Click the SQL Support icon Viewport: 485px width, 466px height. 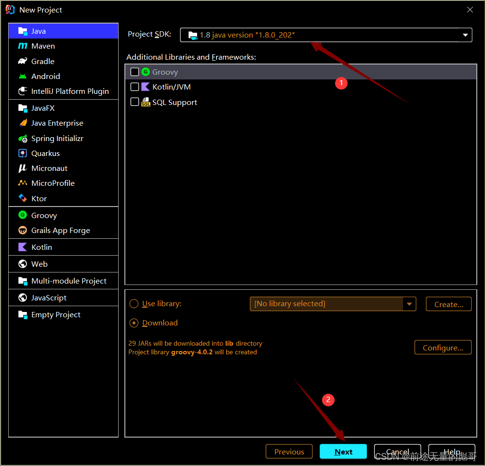(146, 102)
